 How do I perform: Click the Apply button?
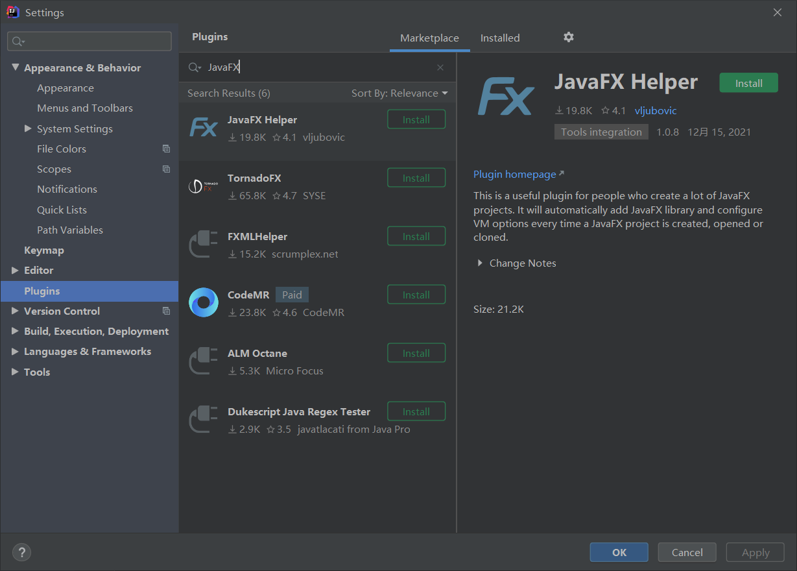tap(755, 552)
